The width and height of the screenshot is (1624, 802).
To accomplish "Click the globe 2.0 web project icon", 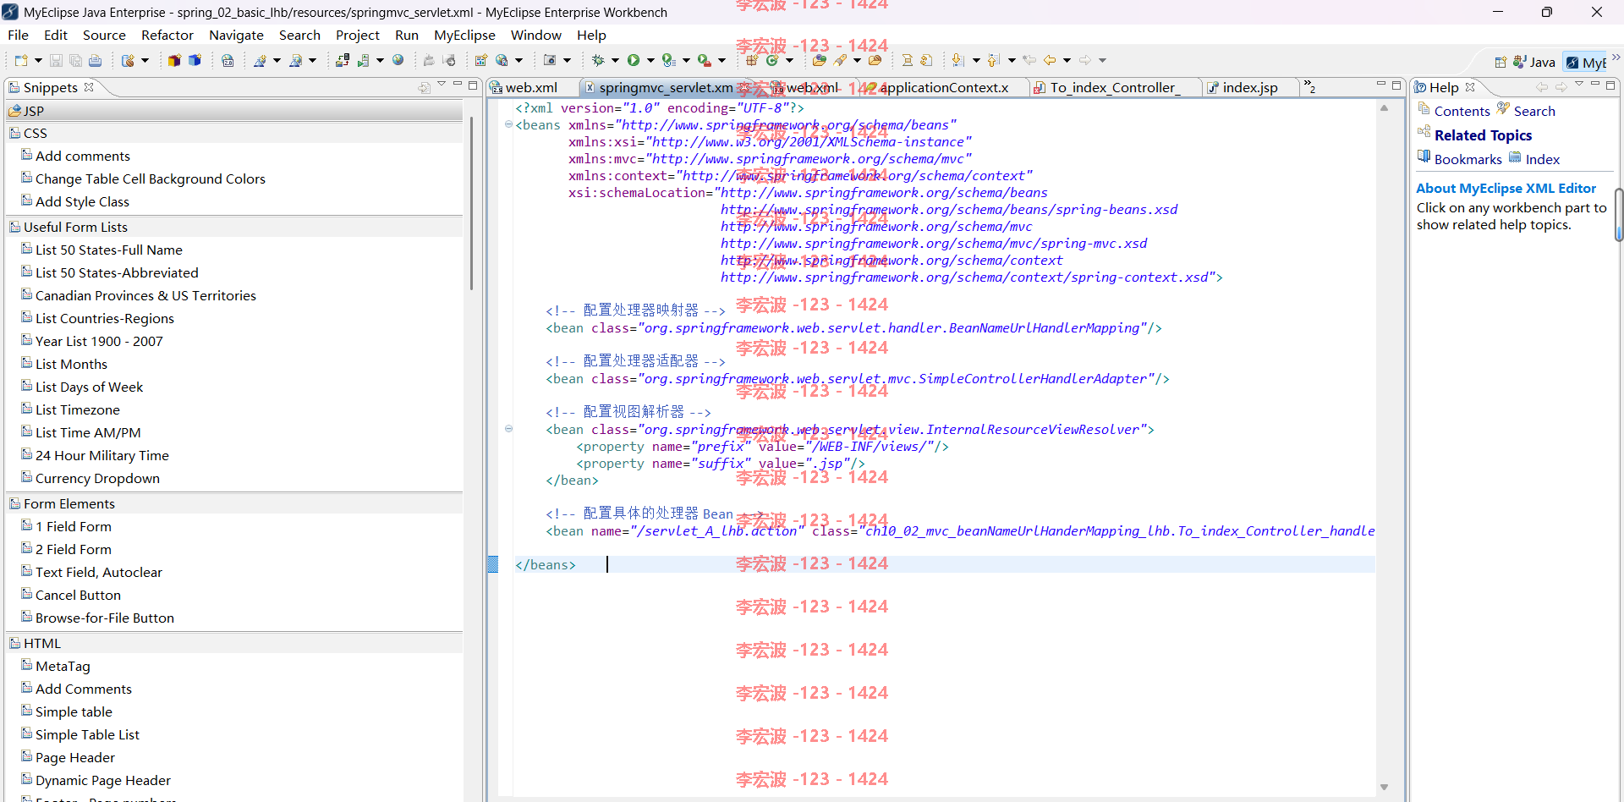I will tap(228, 60).
